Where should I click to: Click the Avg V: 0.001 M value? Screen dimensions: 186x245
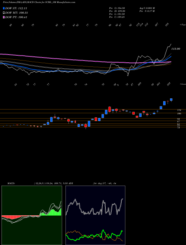(147, 8)
